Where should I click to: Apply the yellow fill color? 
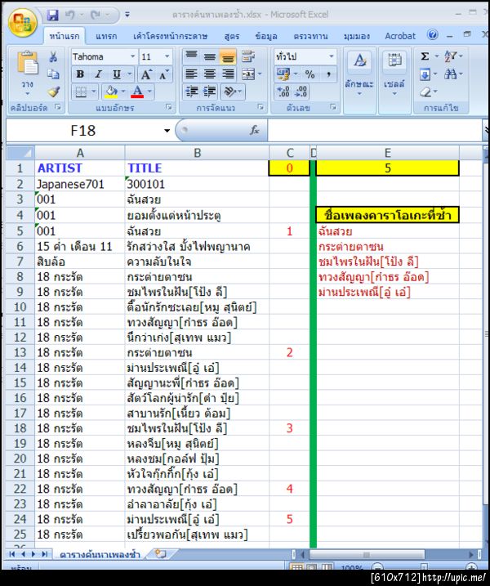[x=111, y=92]
